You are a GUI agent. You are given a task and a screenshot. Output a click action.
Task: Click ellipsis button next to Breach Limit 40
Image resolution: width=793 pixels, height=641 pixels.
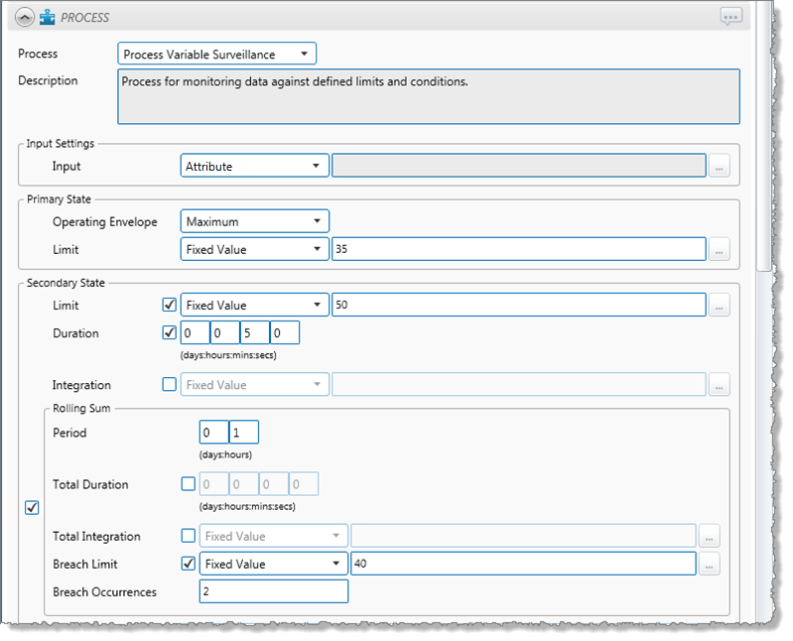709,565
